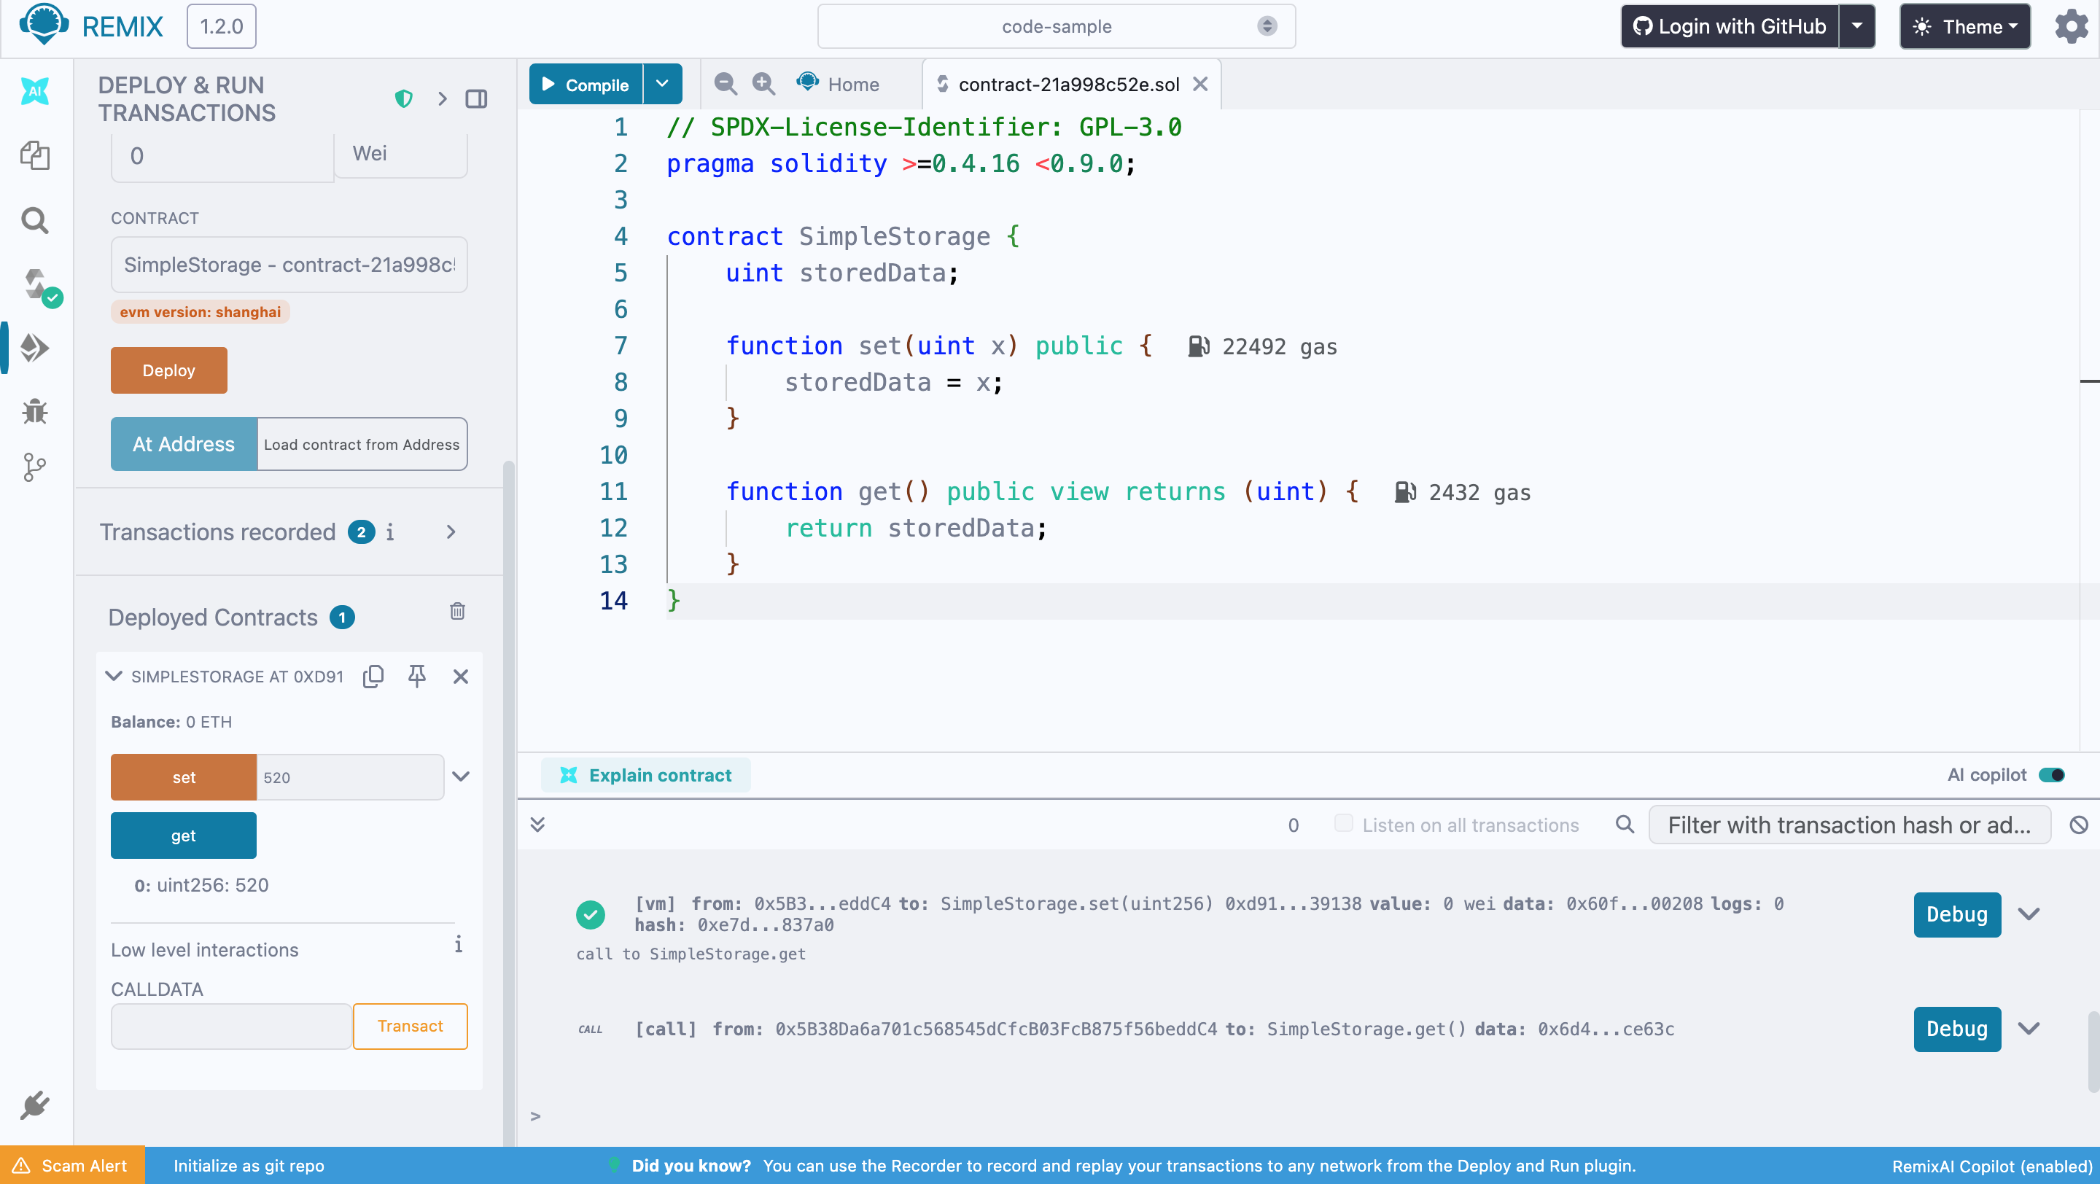The height and width of the screenshot is (1184, 2100).
Task: Expand the set function parameters chevron
Action: 461,776
